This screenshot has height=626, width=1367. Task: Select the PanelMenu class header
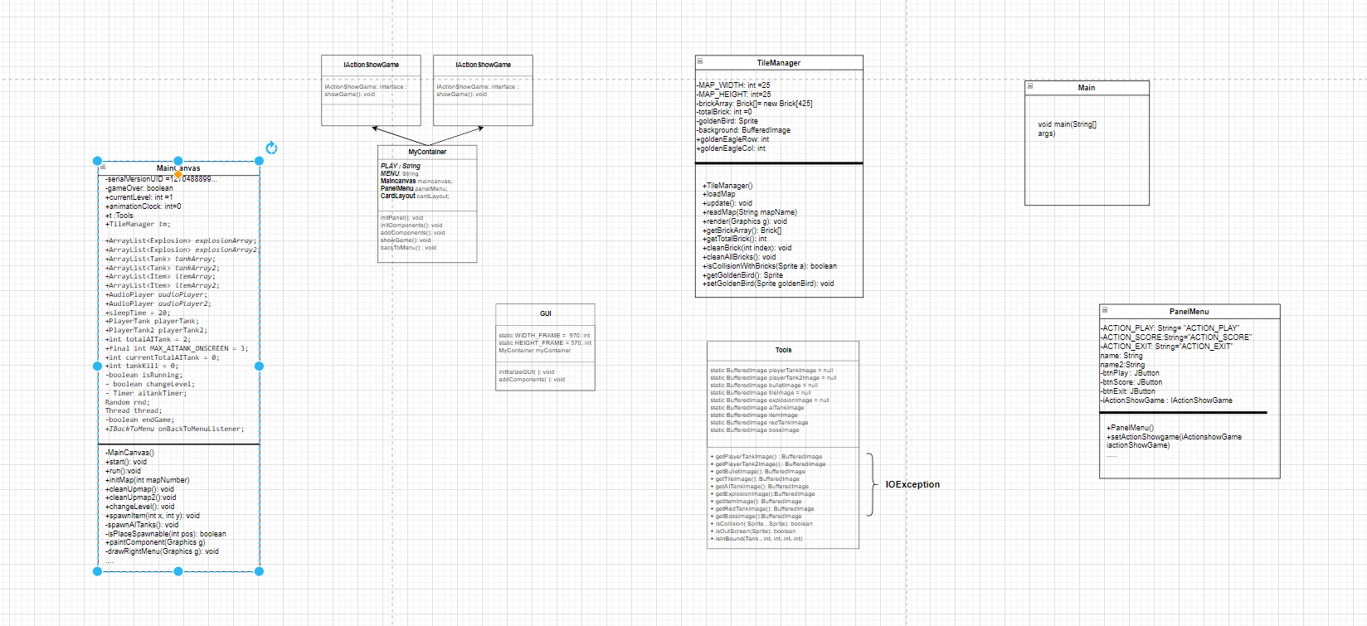[x=1189, y=312]
